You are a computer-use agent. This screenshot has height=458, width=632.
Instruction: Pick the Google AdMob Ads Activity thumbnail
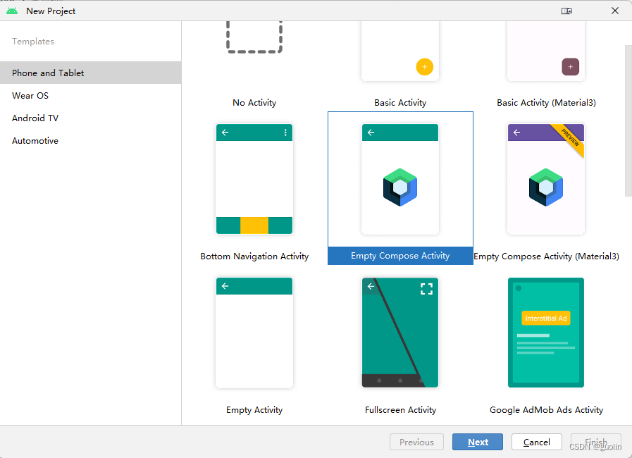click(546, 333)
